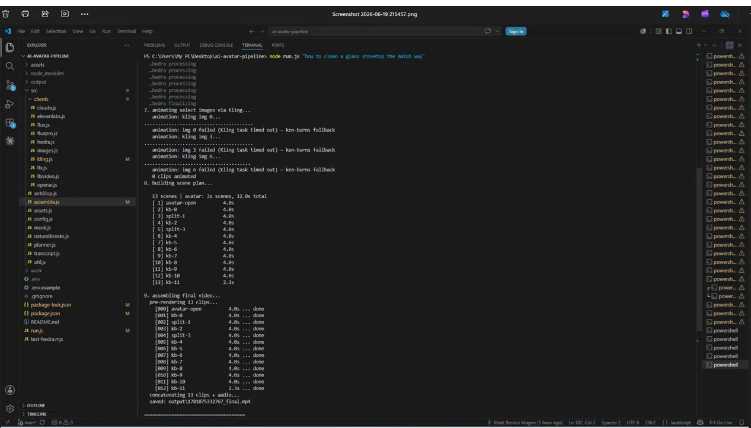Click the Go Live status bar button

coord(721,423)
